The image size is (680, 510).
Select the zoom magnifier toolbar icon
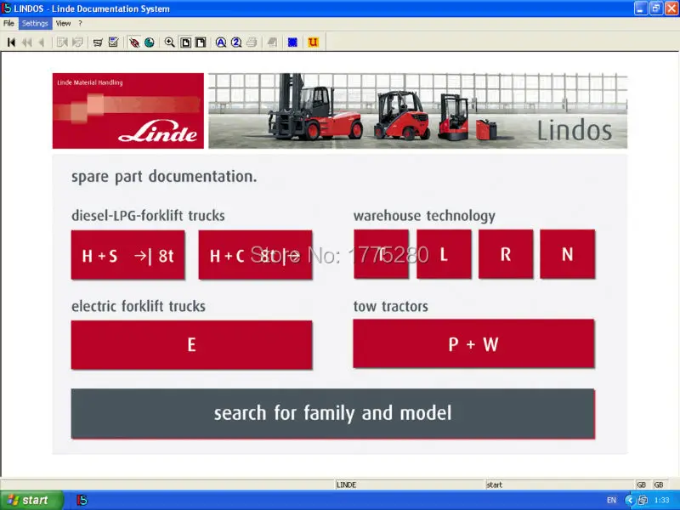pyautogui.click(x=169, y=42)
